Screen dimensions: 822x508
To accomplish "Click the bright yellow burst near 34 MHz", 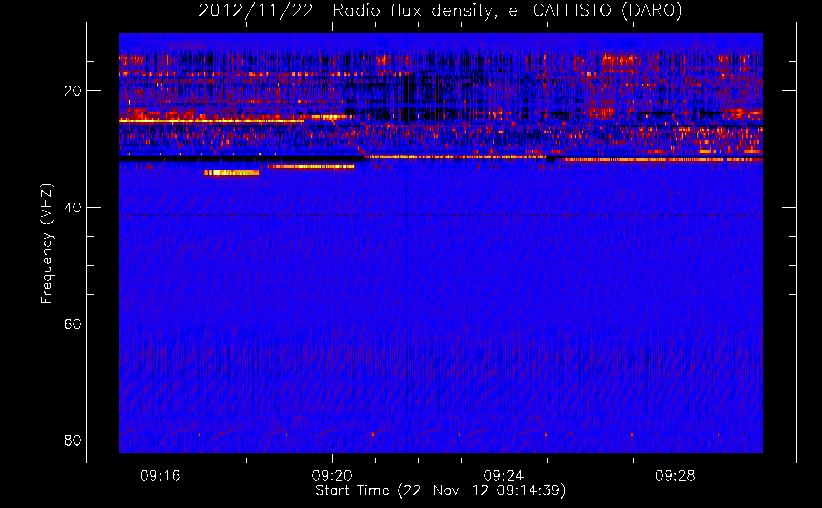I will point(232,173).
